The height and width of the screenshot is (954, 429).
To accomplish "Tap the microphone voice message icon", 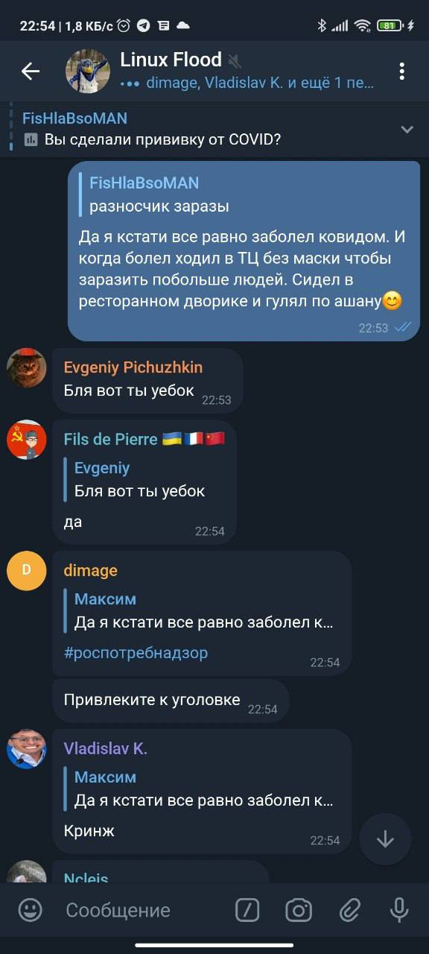I will 399,910.
